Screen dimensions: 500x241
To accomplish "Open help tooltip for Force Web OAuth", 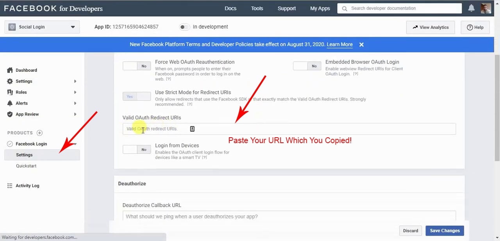I will [x=168, y=79].
